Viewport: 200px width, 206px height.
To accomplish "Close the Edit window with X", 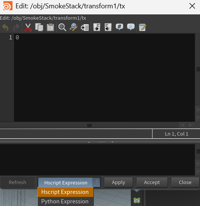I will (192, 6).
